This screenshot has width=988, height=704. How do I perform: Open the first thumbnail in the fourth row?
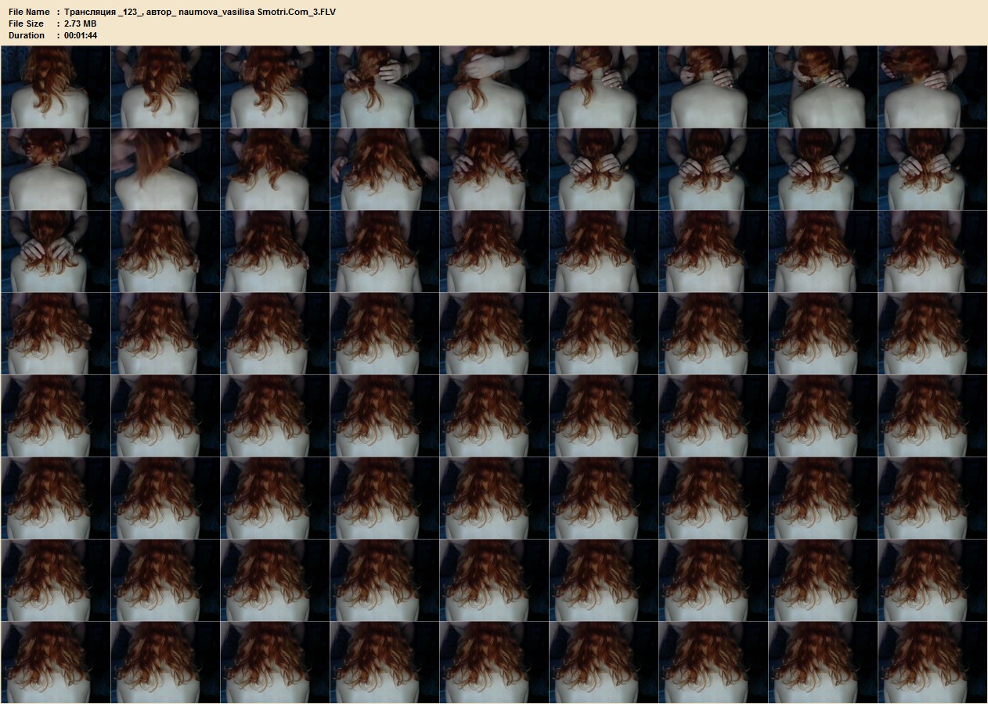pyautogui.click(x=56, y=334)
